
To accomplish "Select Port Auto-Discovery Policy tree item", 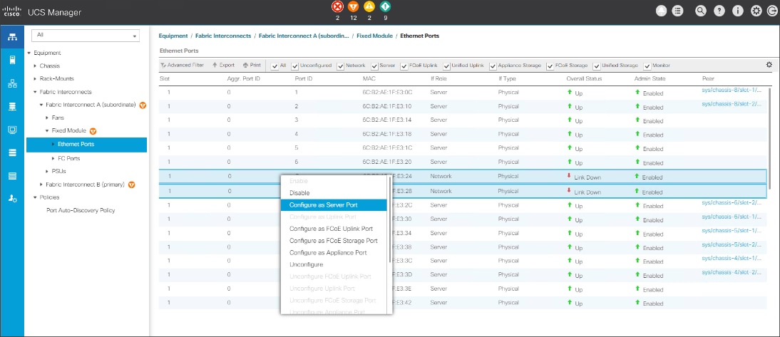I will (x=81, y=210).
